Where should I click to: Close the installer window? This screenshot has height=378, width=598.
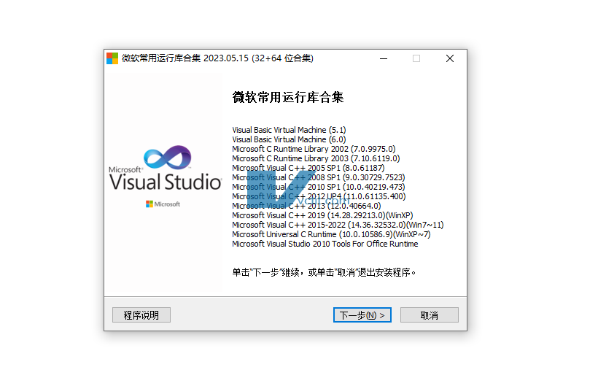(x=450, y=58)
